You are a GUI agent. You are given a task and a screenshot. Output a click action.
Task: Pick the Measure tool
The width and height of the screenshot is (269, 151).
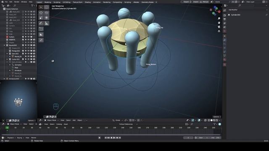tap(47, 23)
